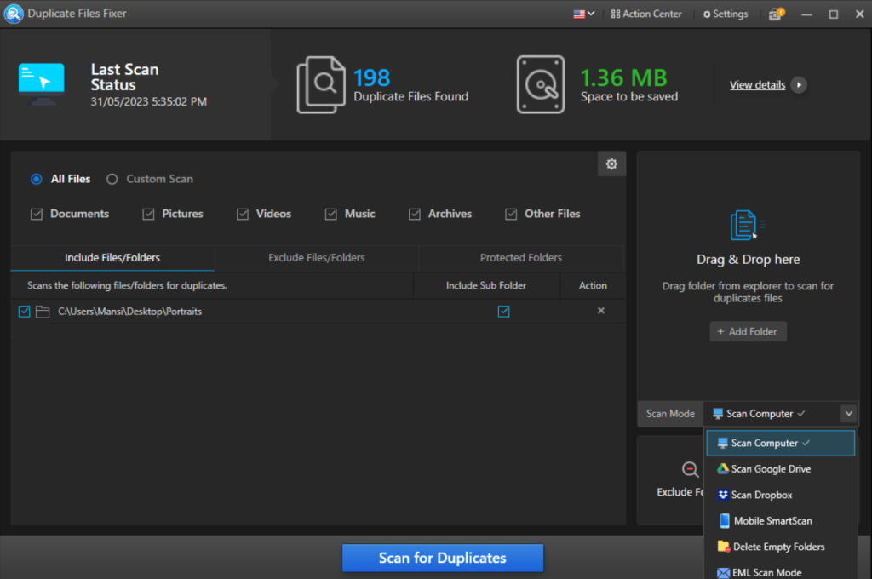Viewport: 872px width, 579px height.
Task: Click the Drag & Drop document icon
Action: (x=746, y=226)
